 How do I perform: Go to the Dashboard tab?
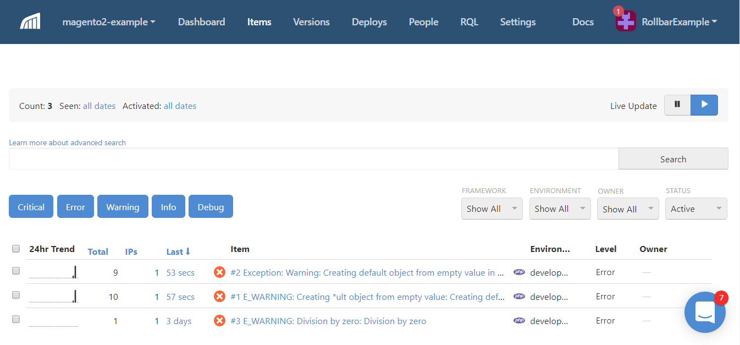[201, 22]
